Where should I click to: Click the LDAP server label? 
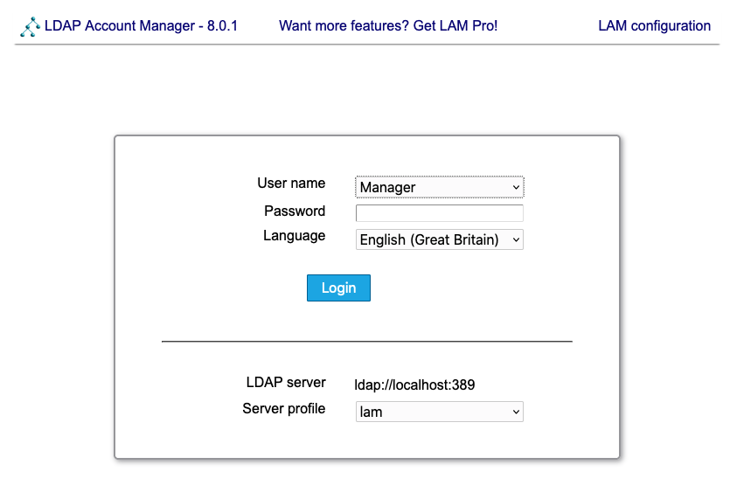[x=285, y=383]
